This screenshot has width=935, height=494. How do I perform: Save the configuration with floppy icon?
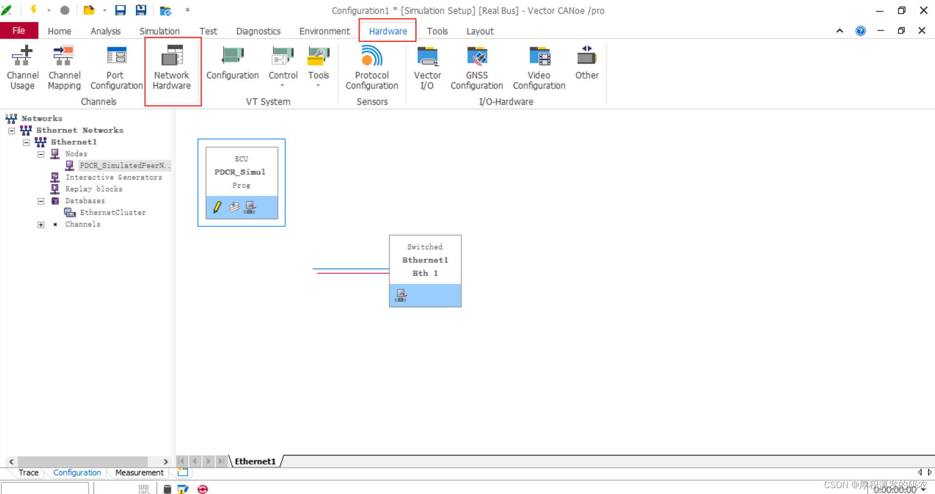[120, 10]
